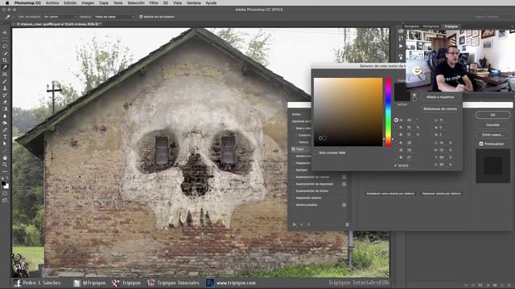The height and width of the screenshot is (289, 515).
Task: Select the Crop tool
Action: click(x=5, y=60)
